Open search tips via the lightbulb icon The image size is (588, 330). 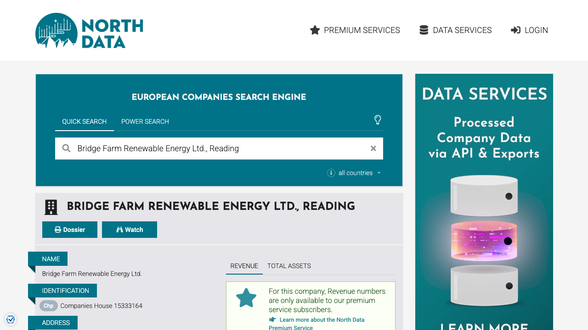(378, 120)
